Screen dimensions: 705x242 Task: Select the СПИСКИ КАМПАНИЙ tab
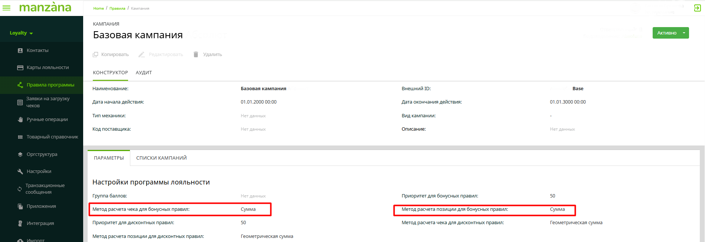pos(161,158)
